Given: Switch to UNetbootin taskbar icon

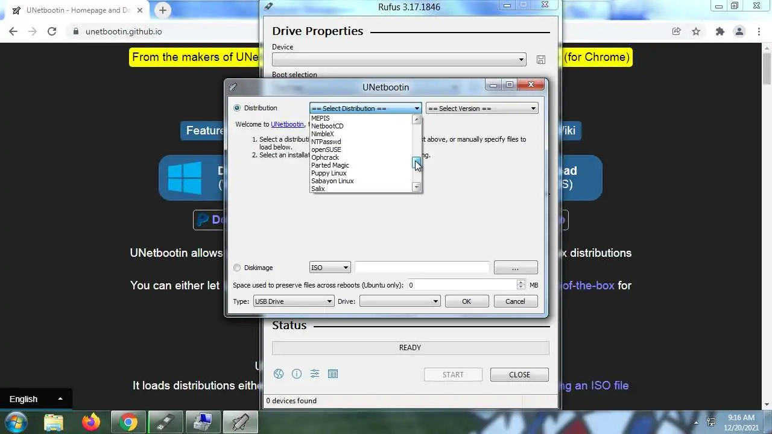Looking at the screenshot, I should click(x=240, y=422).
